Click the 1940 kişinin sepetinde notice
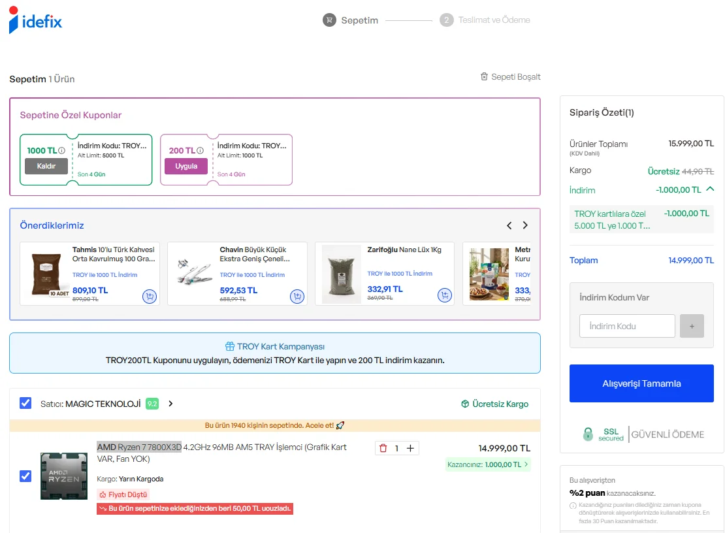This screenshot has height=533, width=725. [x=274, y=425]
